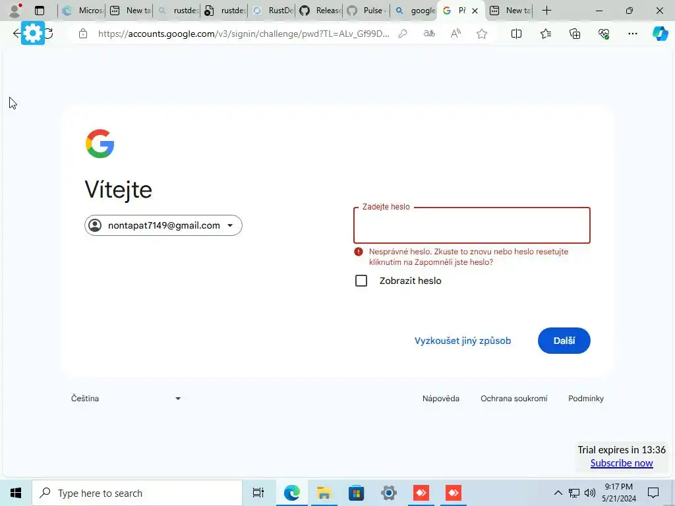Open the Nápověda link
This screenshot has width=675, height=506.
click(x=441, y=399)
